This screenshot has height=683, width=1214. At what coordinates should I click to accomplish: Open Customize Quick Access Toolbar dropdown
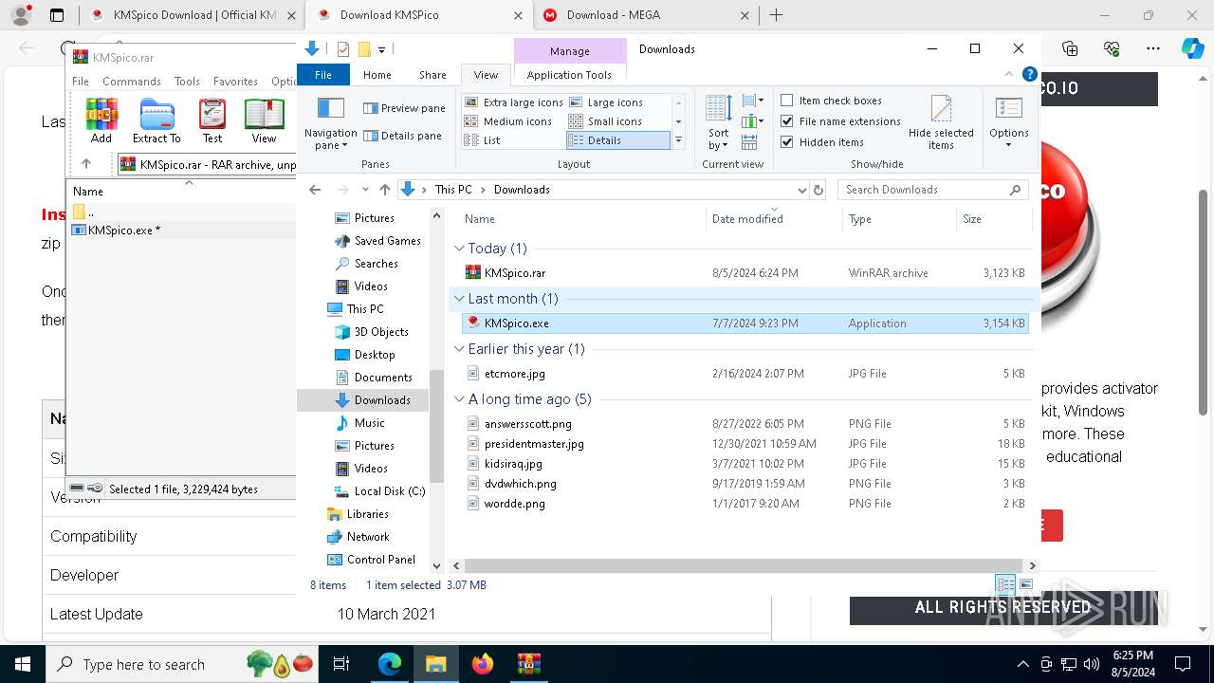point(381,49)
